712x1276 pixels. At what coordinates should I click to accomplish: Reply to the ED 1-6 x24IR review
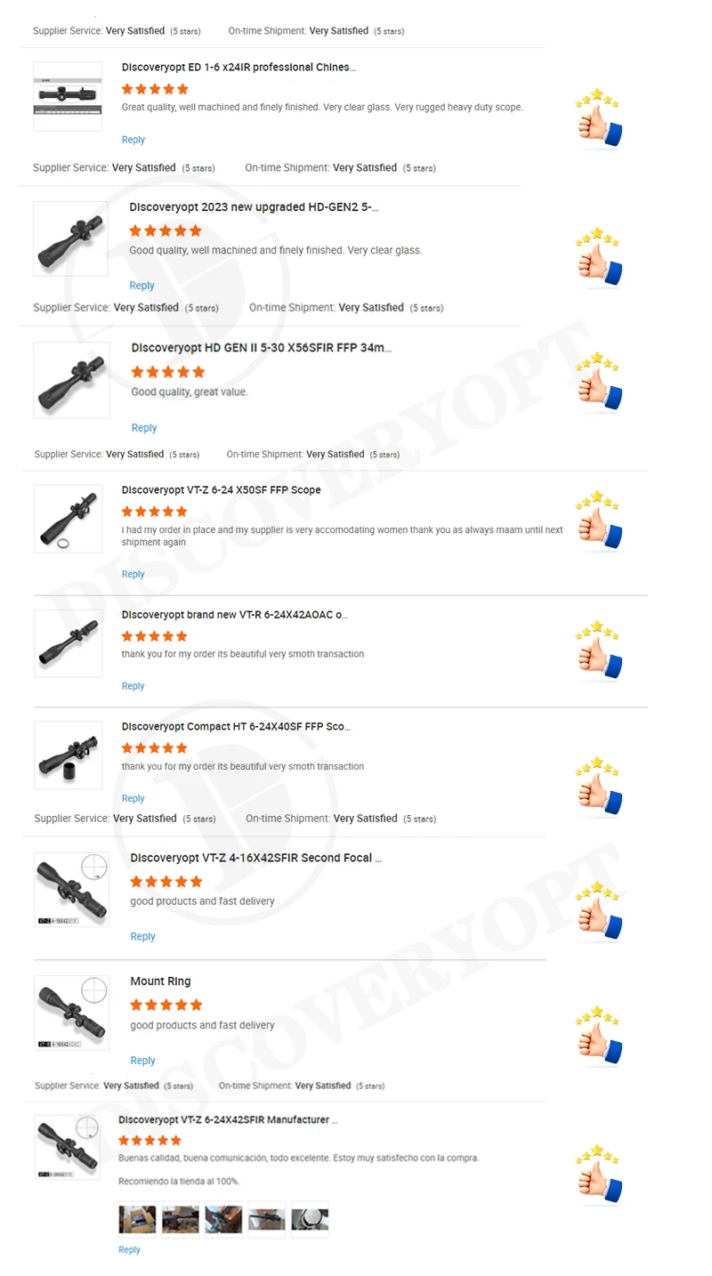point(133,140)
